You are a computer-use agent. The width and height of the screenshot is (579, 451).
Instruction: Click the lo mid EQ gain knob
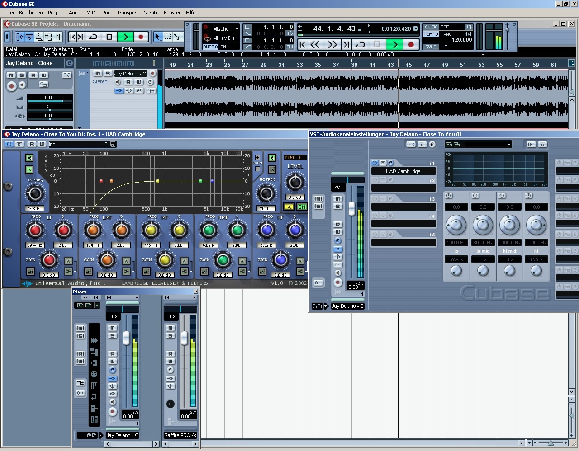point(483,225)
